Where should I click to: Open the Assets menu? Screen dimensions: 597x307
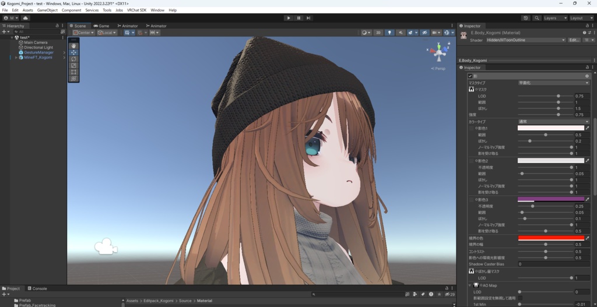27,10
